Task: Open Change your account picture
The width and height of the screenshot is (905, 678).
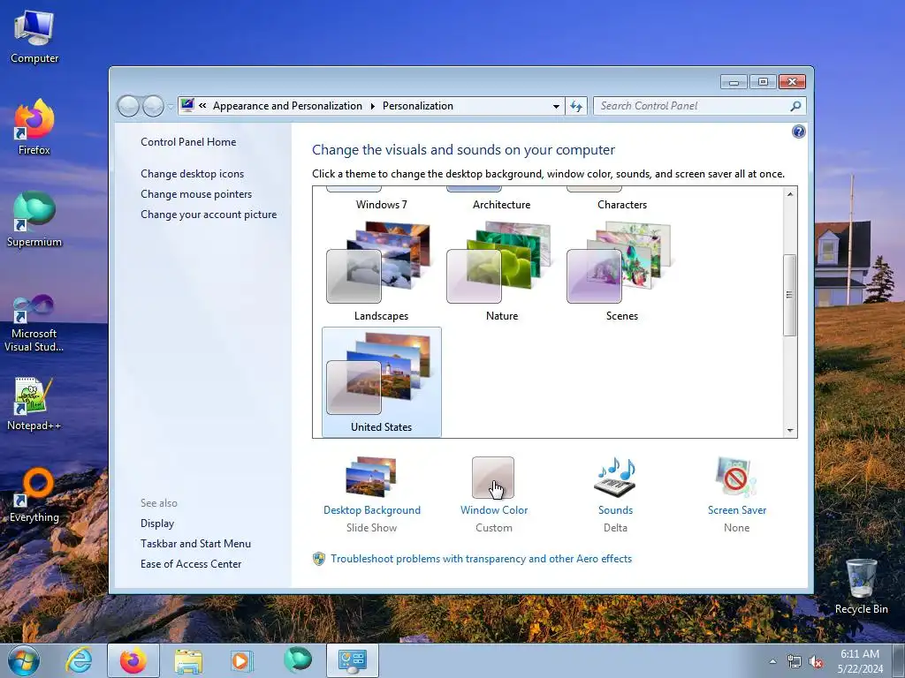Action: click(209, 214)
